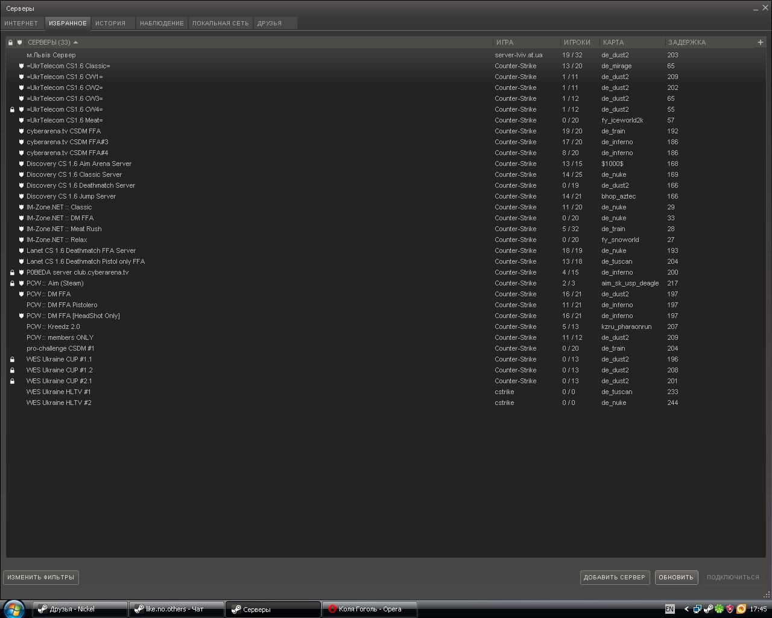
Task: Switch to the Друзья - Nickel taskbar window
Action: coord(80,609)
